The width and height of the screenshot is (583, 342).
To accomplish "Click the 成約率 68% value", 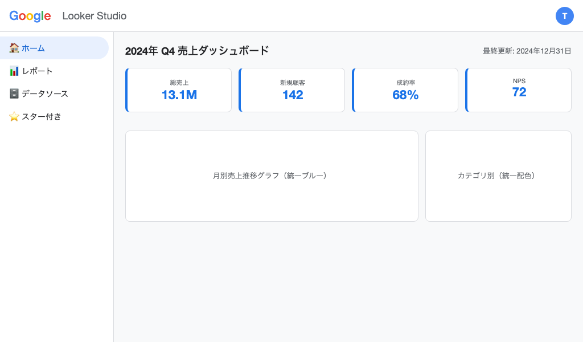I will (405, 95).
